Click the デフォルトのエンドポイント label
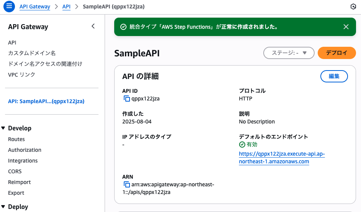Screen dimensions: 361x212 tap(274, 137)
